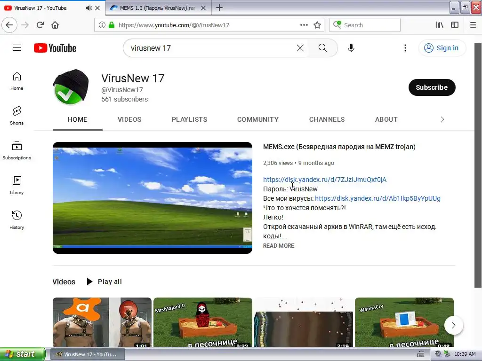Screen dimensions: 482x361
Task: Open the Firefox hamburger menu
Action: pyautogui.click(x=473, y=25)
